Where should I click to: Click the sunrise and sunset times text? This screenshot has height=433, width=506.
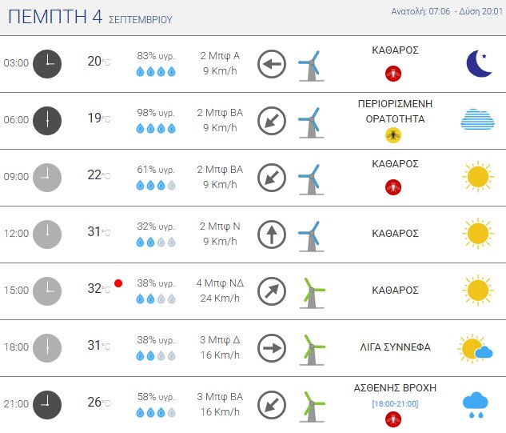[x=444, y=12]
